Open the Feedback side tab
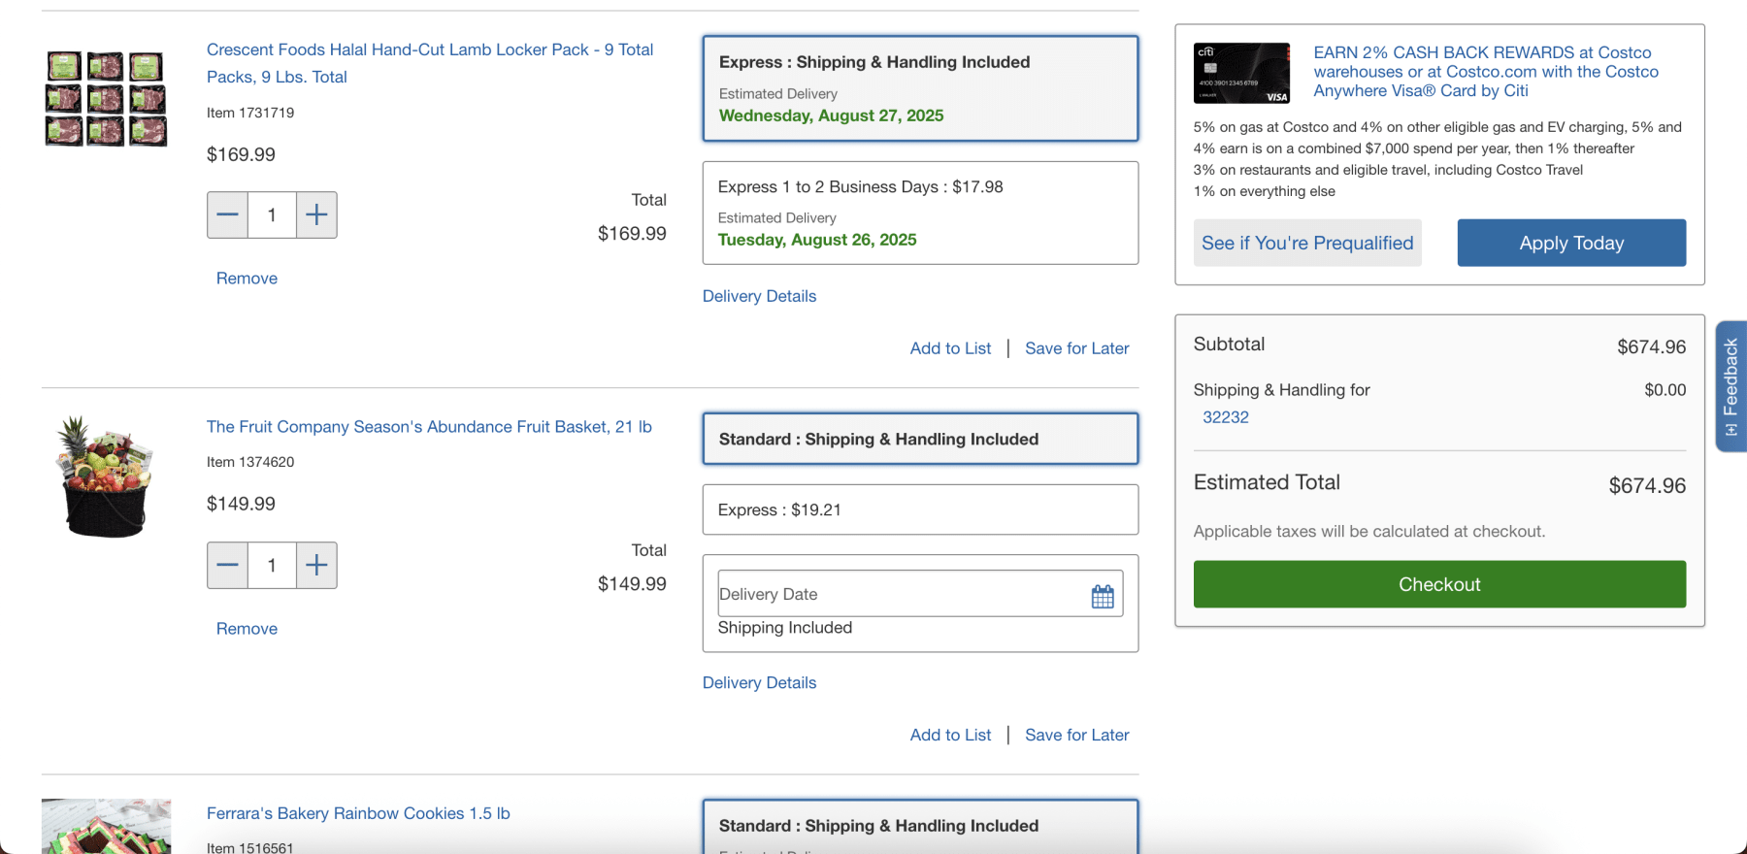 [1731, 385]
